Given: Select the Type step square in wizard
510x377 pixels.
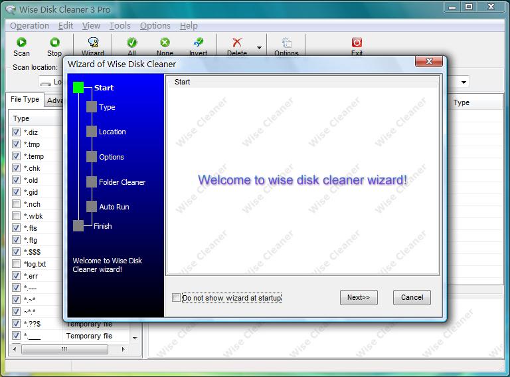Looking at the screenshot, I should 92,107.
